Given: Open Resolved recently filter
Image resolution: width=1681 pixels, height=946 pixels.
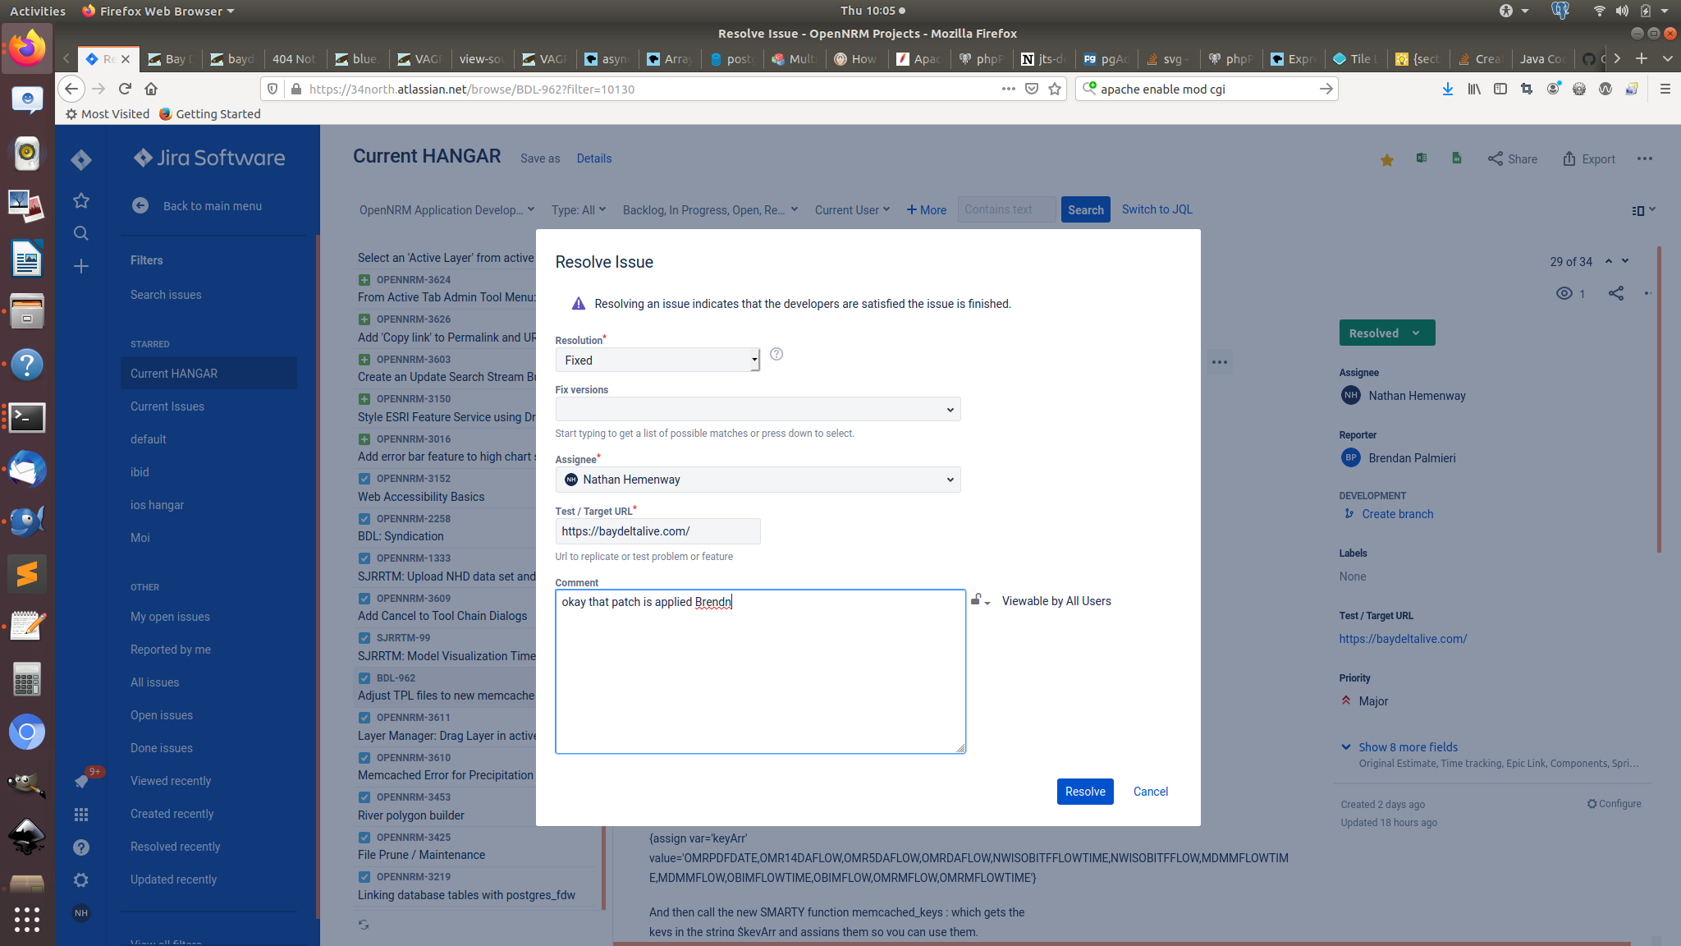Looking at the screenshot, I should pyautogui.click(x=175, y=847).
